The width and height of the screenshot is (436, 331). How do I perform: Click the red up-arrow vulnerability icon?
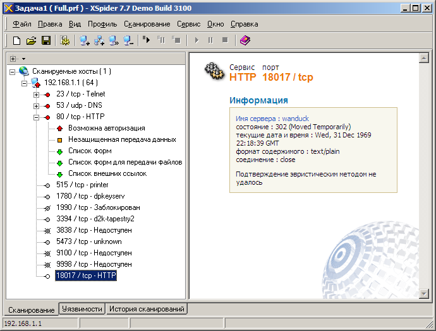[x=59, y=129]
